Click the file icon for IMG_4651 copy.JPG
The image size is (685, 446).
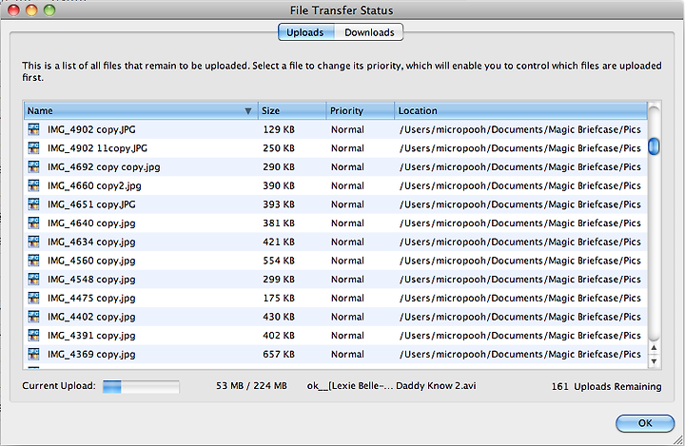[x=33, y=204]
